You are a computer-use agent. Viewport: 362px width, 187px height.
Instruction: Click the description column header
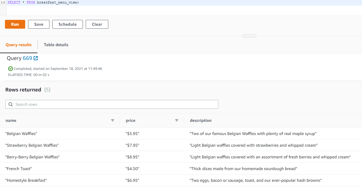point(201,120)
